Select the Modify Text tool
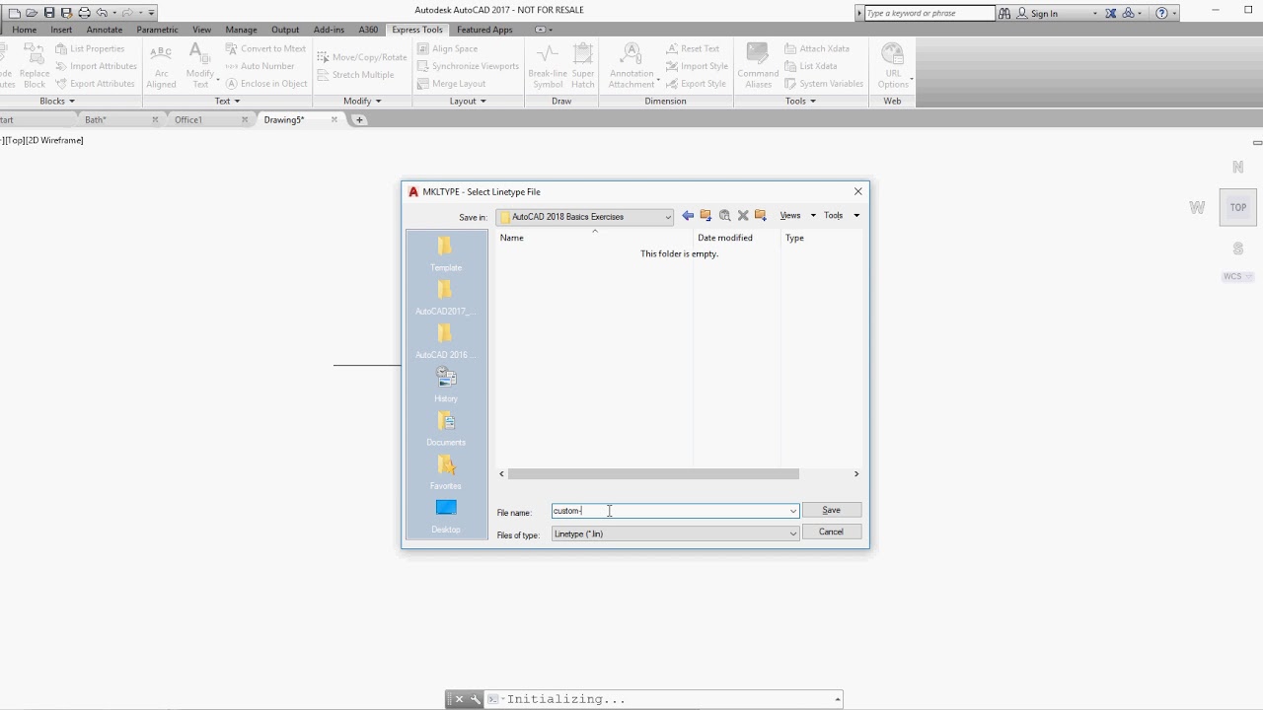Screen dimensions: 1263x710 199,66
